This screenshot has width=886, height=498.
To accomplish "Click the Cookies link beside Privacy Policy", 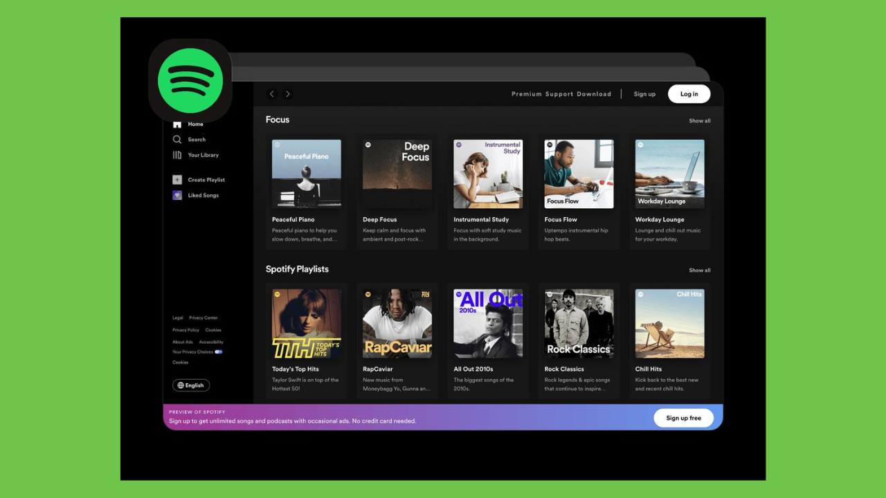I will 213,330.
